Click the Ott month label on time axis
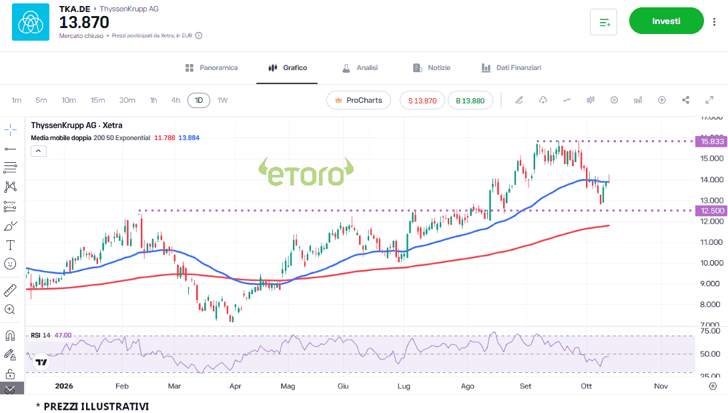The height and width of the screenshot is (413, 728). click(587, 386)
